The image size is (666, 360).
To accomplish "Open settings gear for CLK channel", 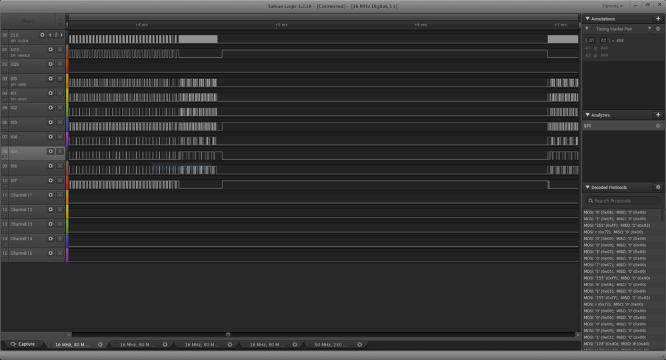I will point(42,35).
